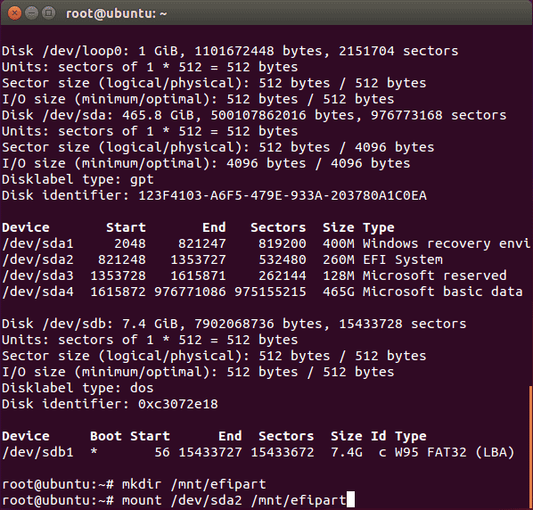533x510 pixels.
Task: Click the sda3 sectors count 262144
Action: point(283,276)
